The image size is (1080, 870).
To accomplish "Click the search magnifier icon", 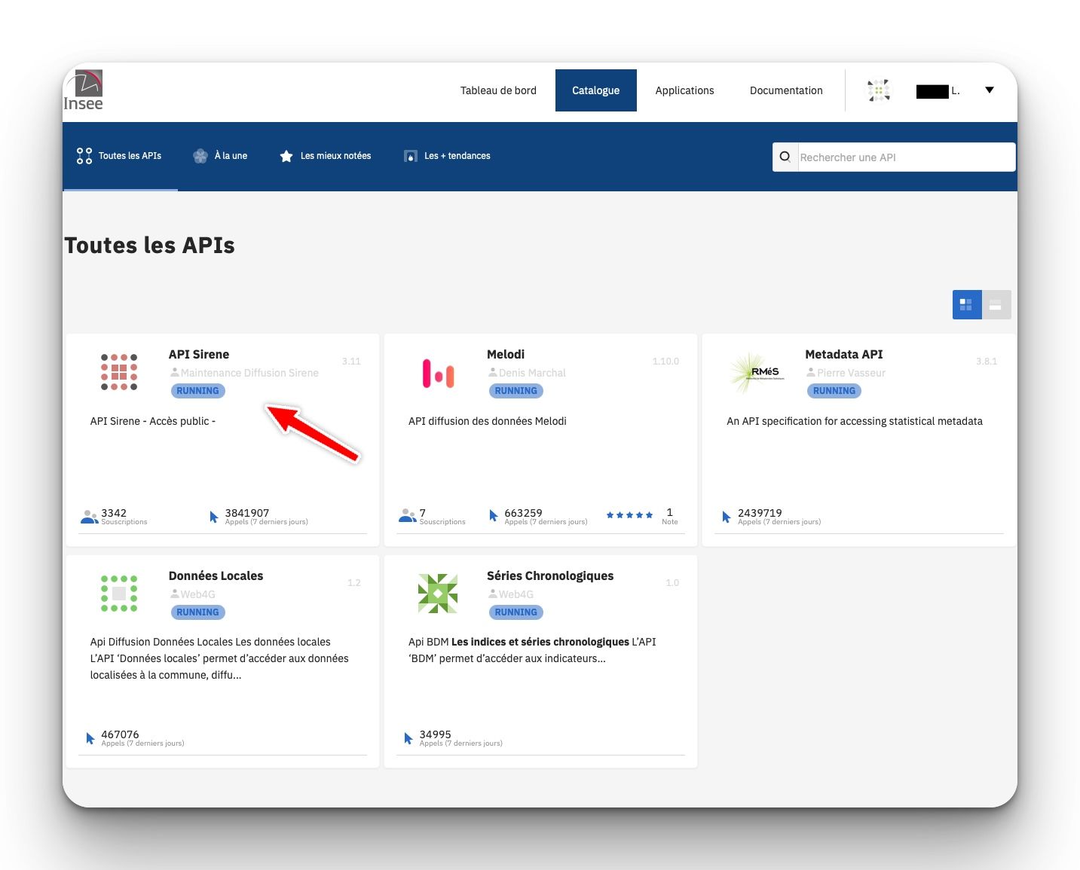I will [785, 157].
